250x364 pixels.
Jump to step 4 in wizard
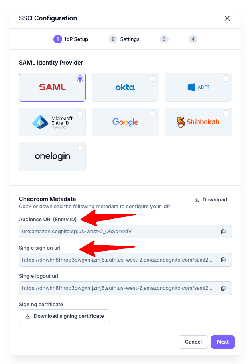[x=193, y=39]
